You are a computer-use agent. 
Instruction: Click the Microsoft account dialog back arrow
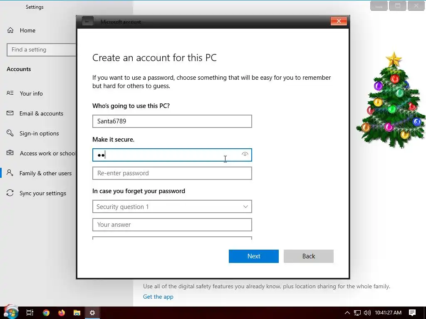tap(87, 21)
